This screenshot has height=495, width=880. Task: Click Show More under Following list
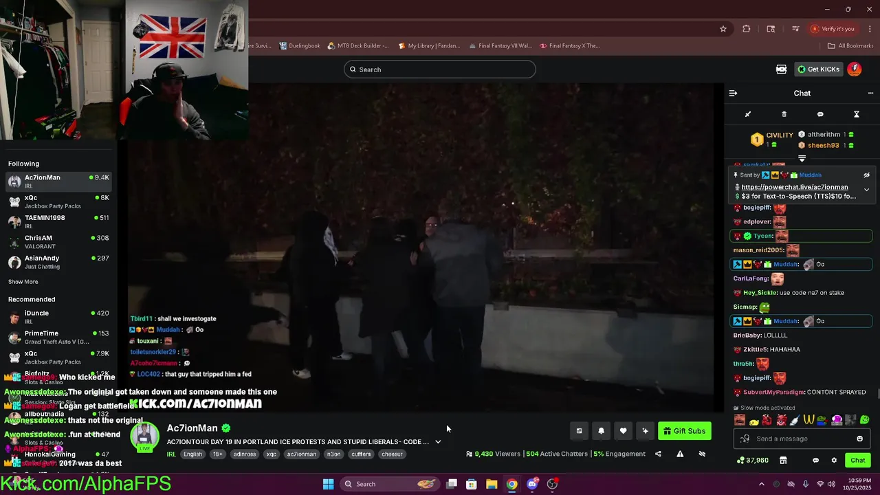click(x=23, y=282)
